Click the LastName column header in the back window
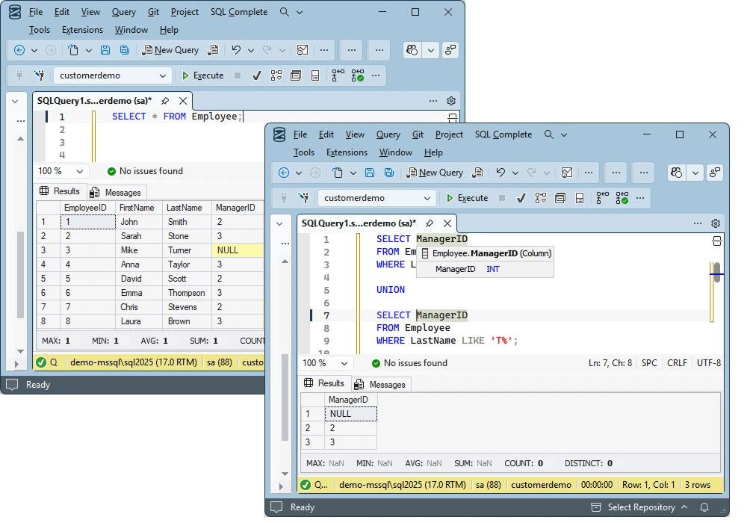The height and width of the screenshot is (523, 747). tap(187, 208)
